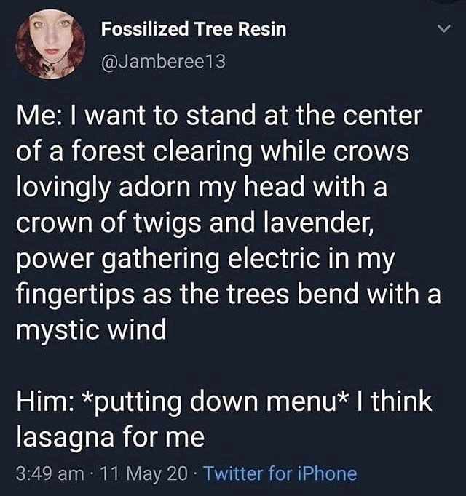Open the Twitter for iPhone source link

pos(280,474)
